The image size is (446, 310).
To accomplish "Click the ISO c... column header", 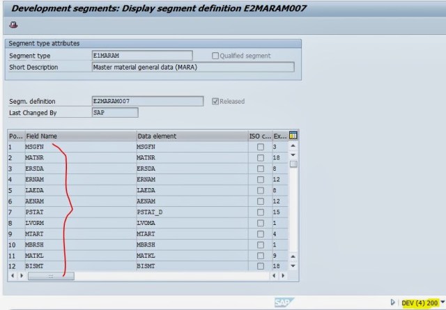I will click(x=260, y=136).
